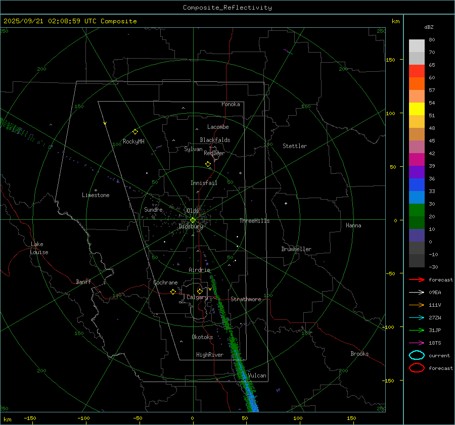
Task: Click the Stettler city label
Action: (294, 146)
